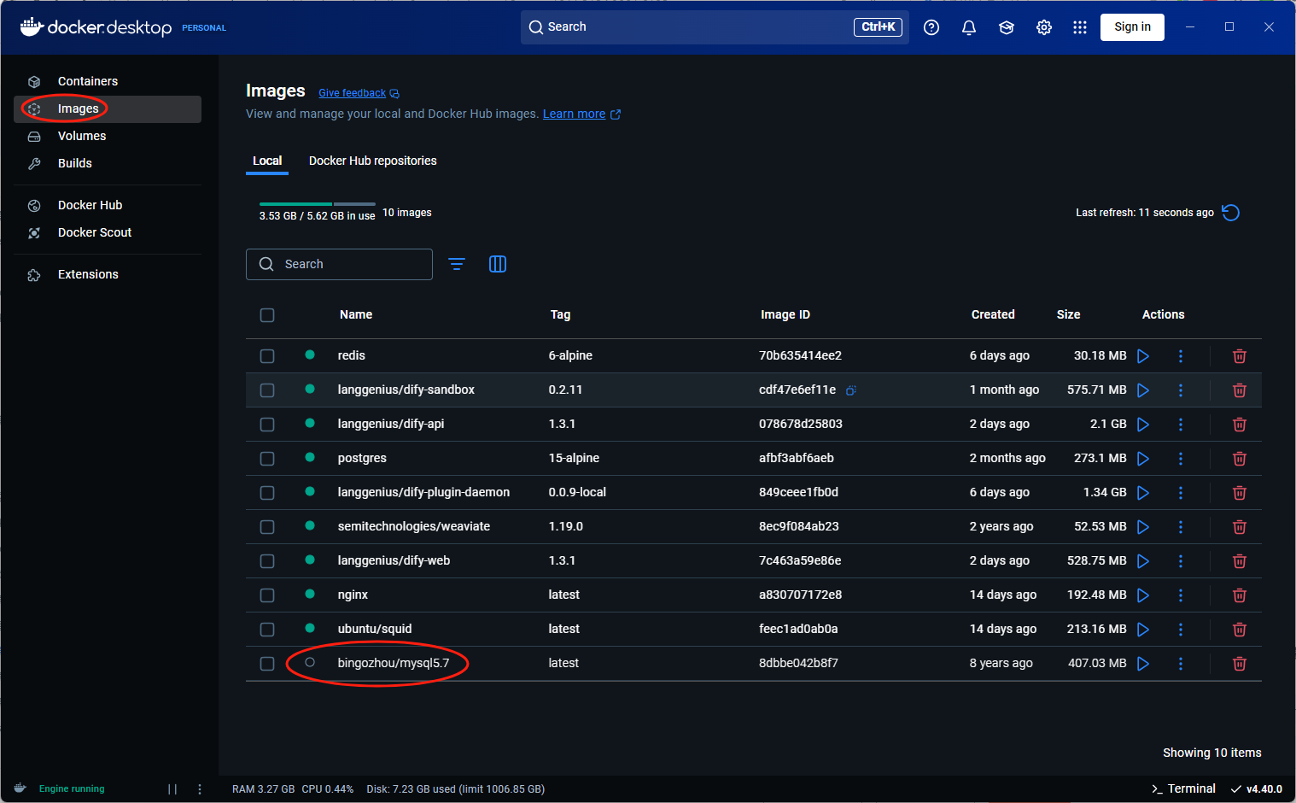Select the langgenius/dify-sandbox checkbox

[x=267, y=390]
